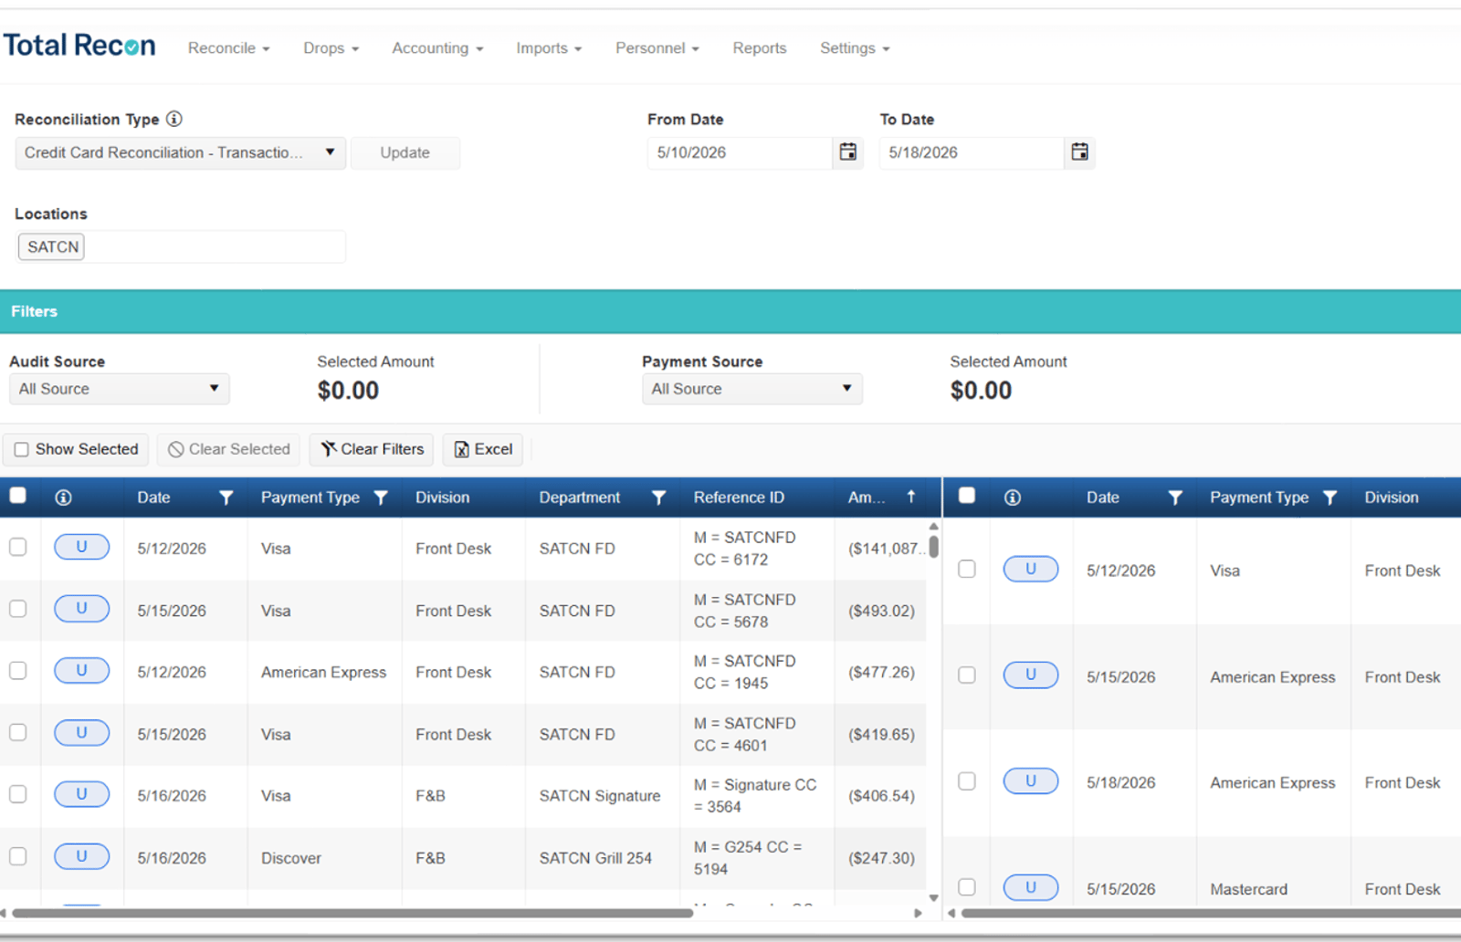
Task: Toggle the Show Selected checkbox
Action: (22, 449)
